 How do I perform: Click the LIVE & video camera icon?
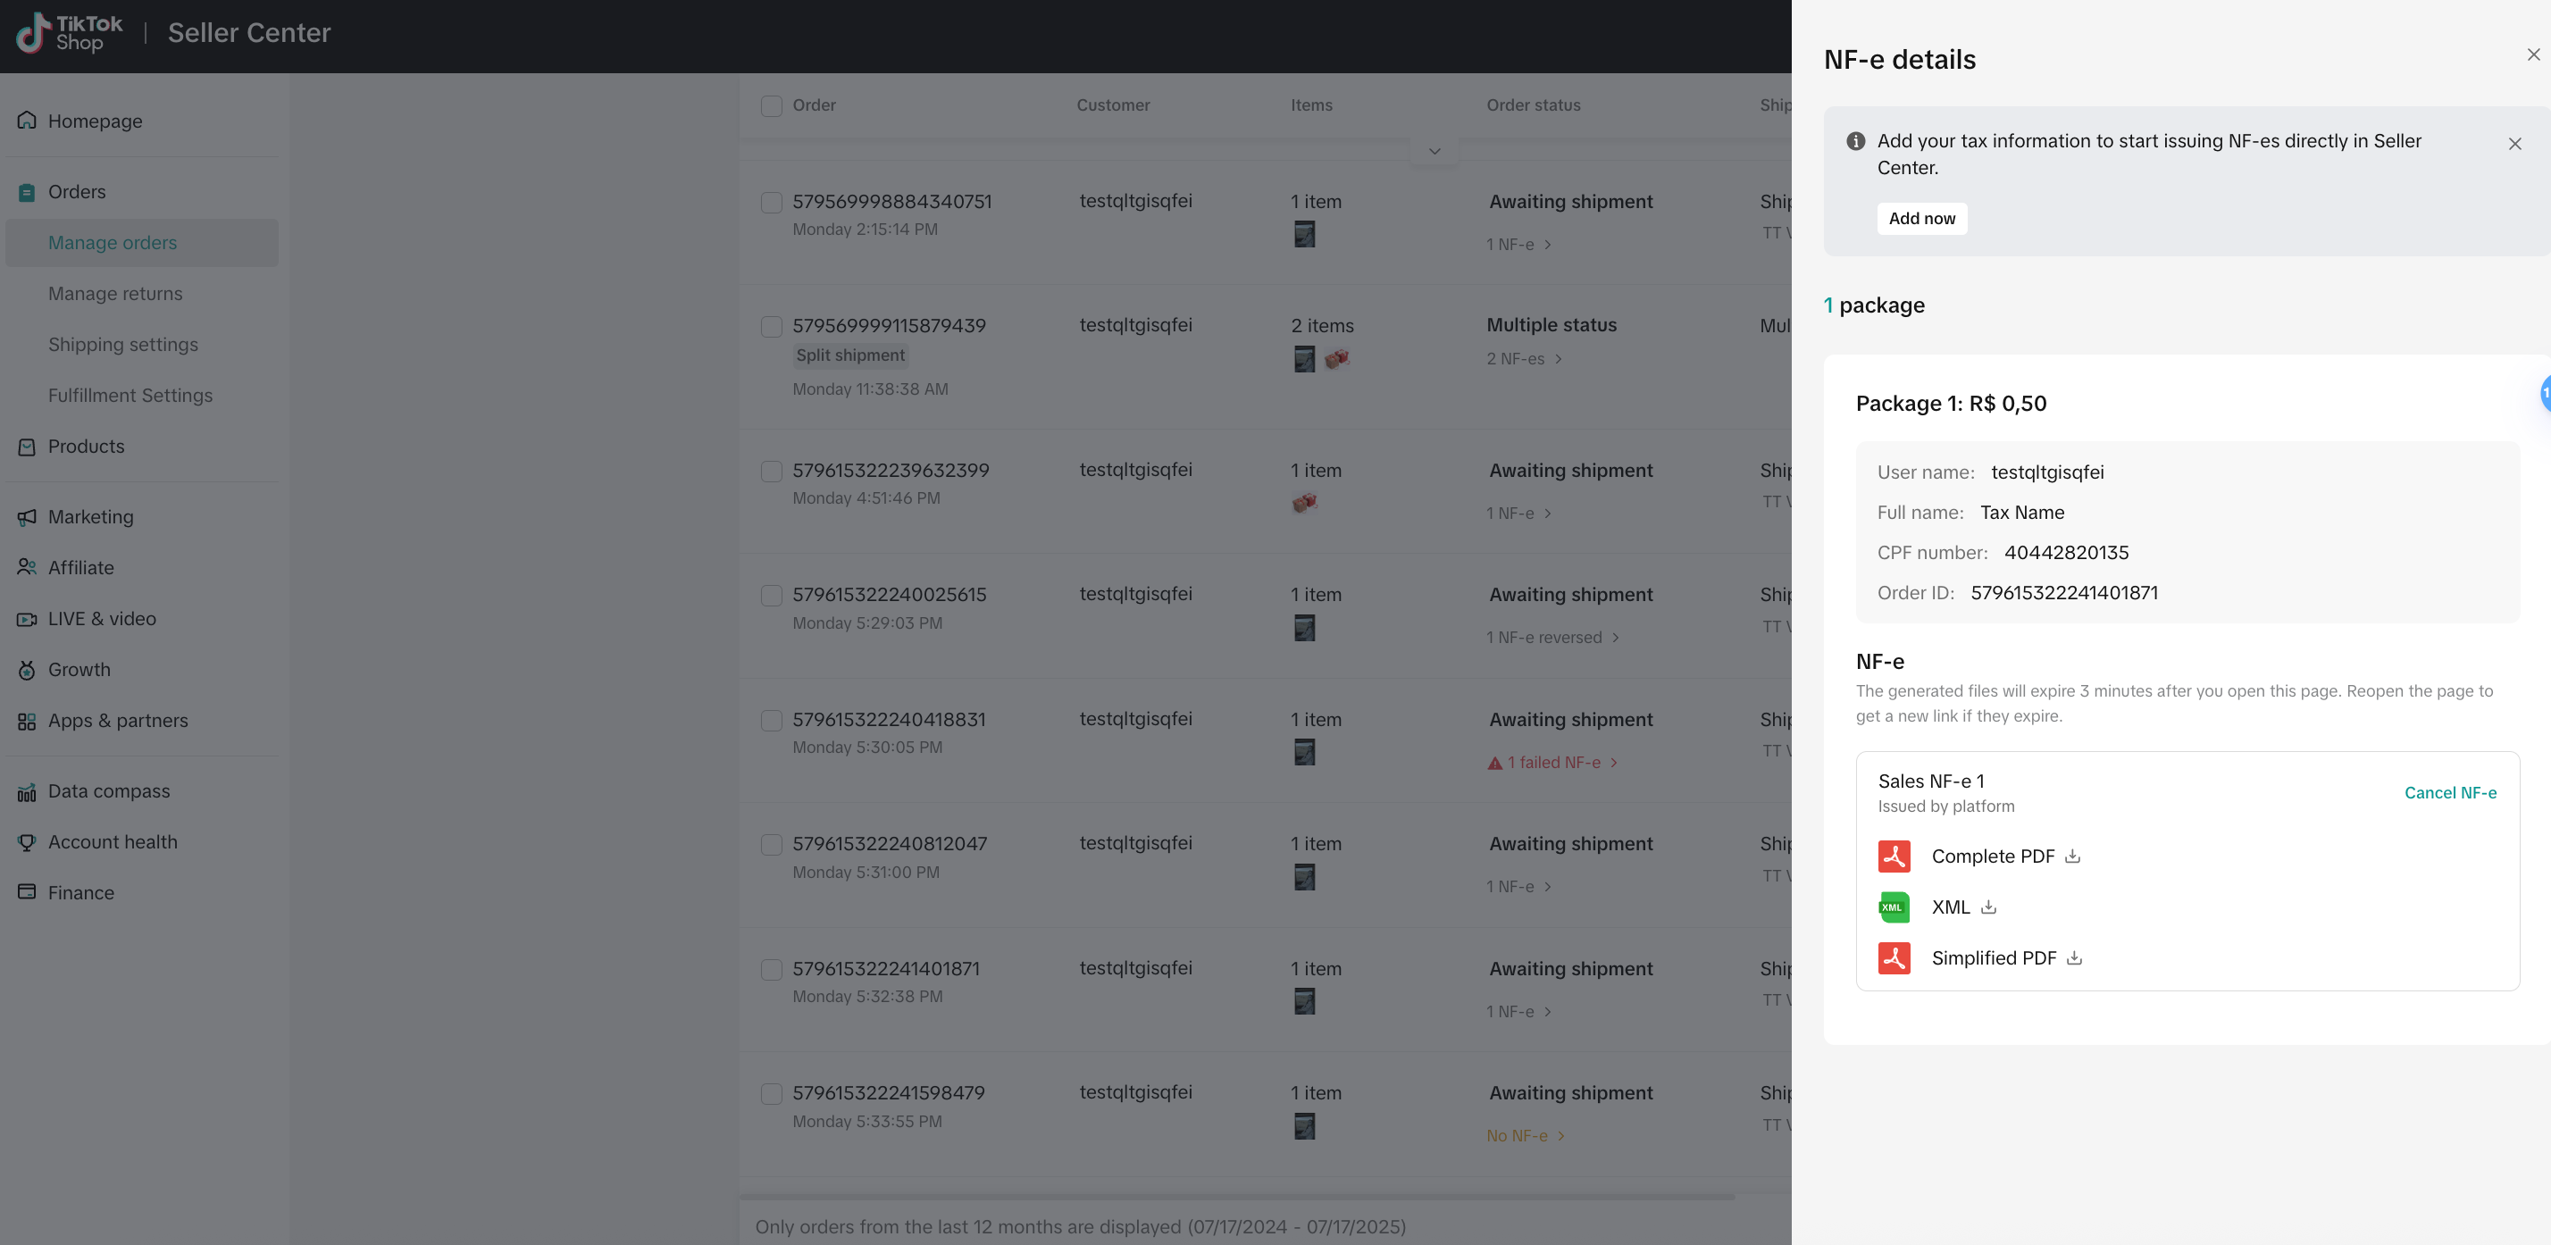click(x=27, y=619)
